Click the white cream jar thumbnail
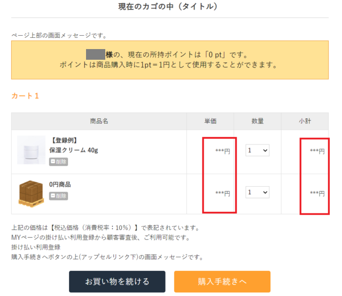Viewport: 342px width, 296px height. pos(31,150)
